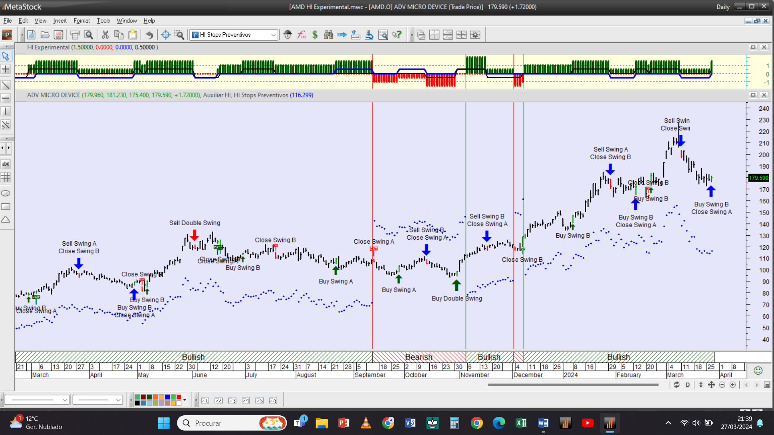Expand the color palette dropdown arrow
Image resolution: width=774 pixels, height=435 pixels.
[185, 400]
